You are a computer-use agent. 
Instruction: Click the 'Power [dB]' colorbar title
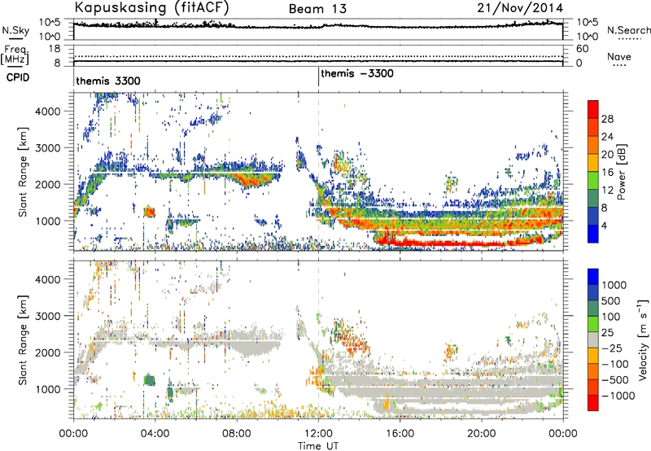click(622, 172)
